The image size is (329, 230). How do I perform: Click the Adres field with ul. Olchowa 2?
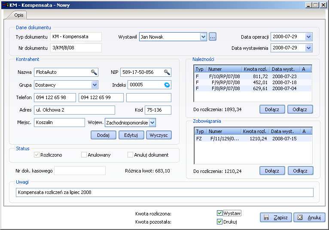coord(74,110)
